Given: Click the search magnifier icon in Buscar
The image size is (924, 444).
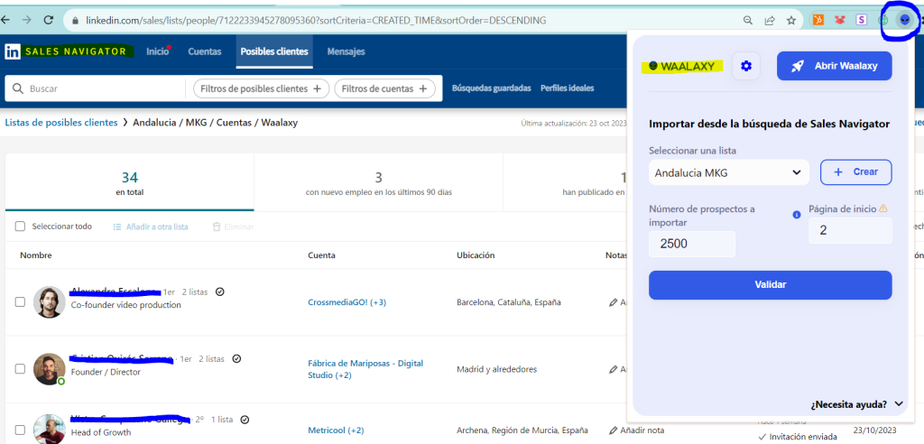Looking at the screenshot, I should 16,88.
